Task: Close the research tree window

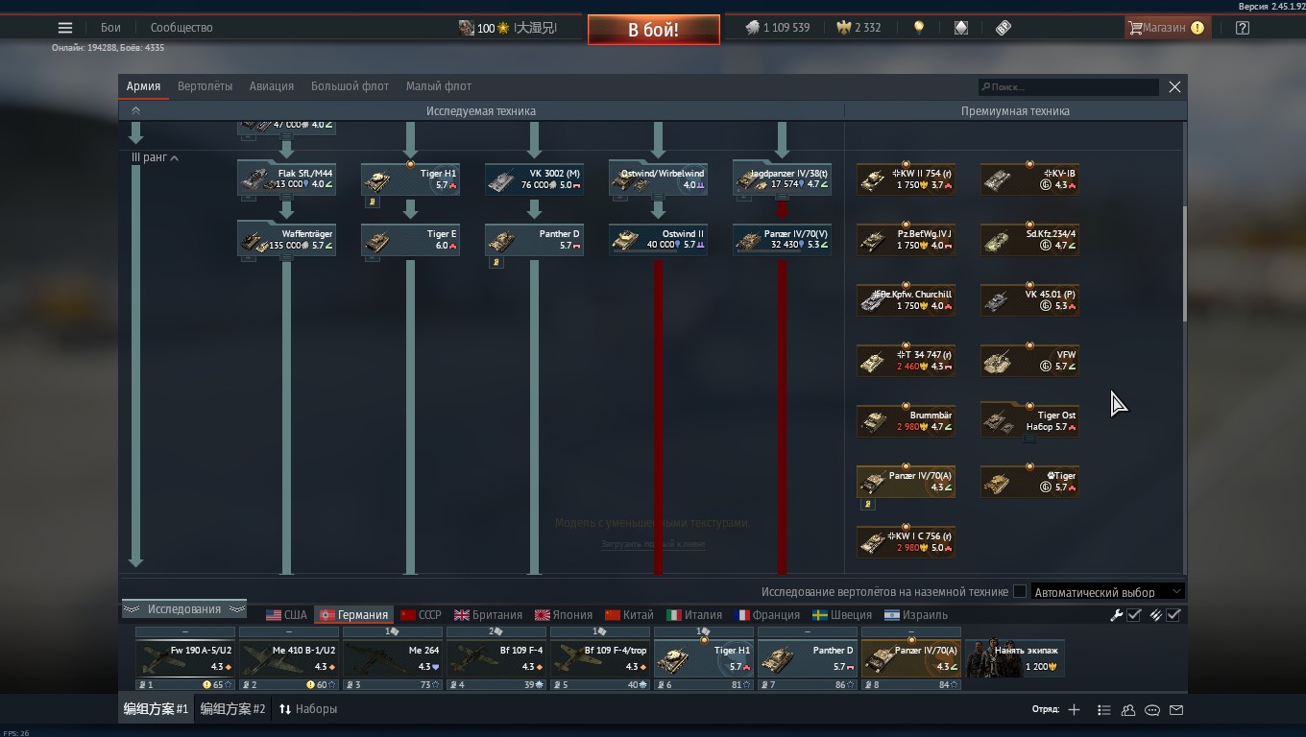Action: click(1174, 86)
